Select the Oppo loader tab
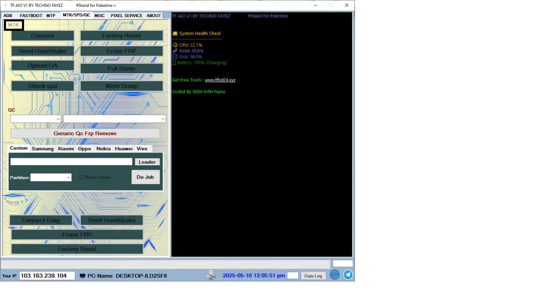 [85, 149]
